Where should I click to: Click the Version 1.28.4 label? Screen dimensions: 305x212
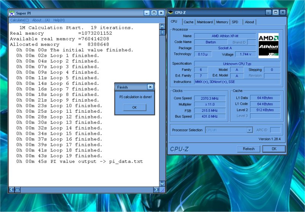tap(270, 139)
